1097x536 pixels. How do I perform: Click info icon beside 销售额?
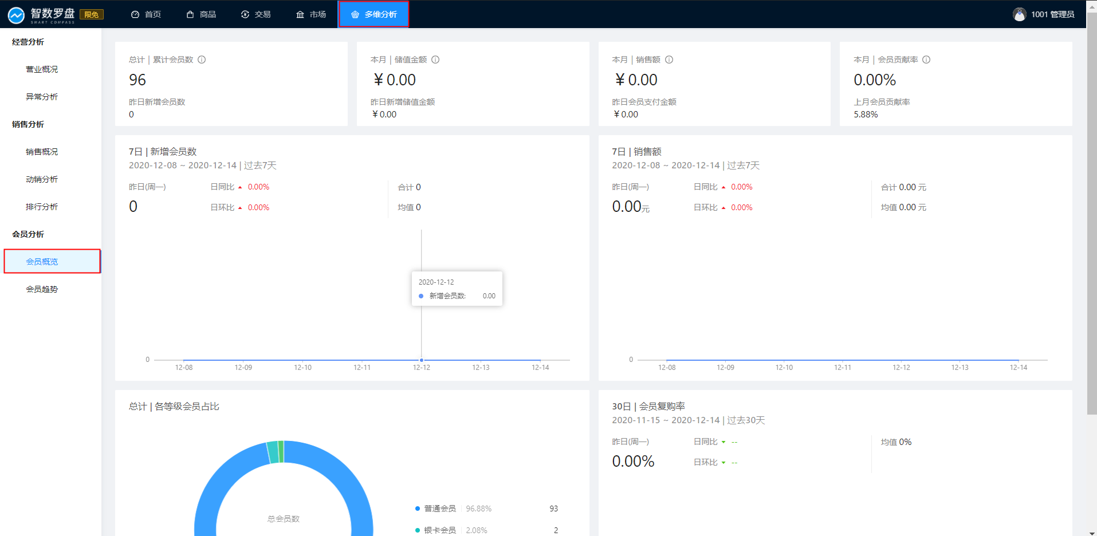pos(669,60)
